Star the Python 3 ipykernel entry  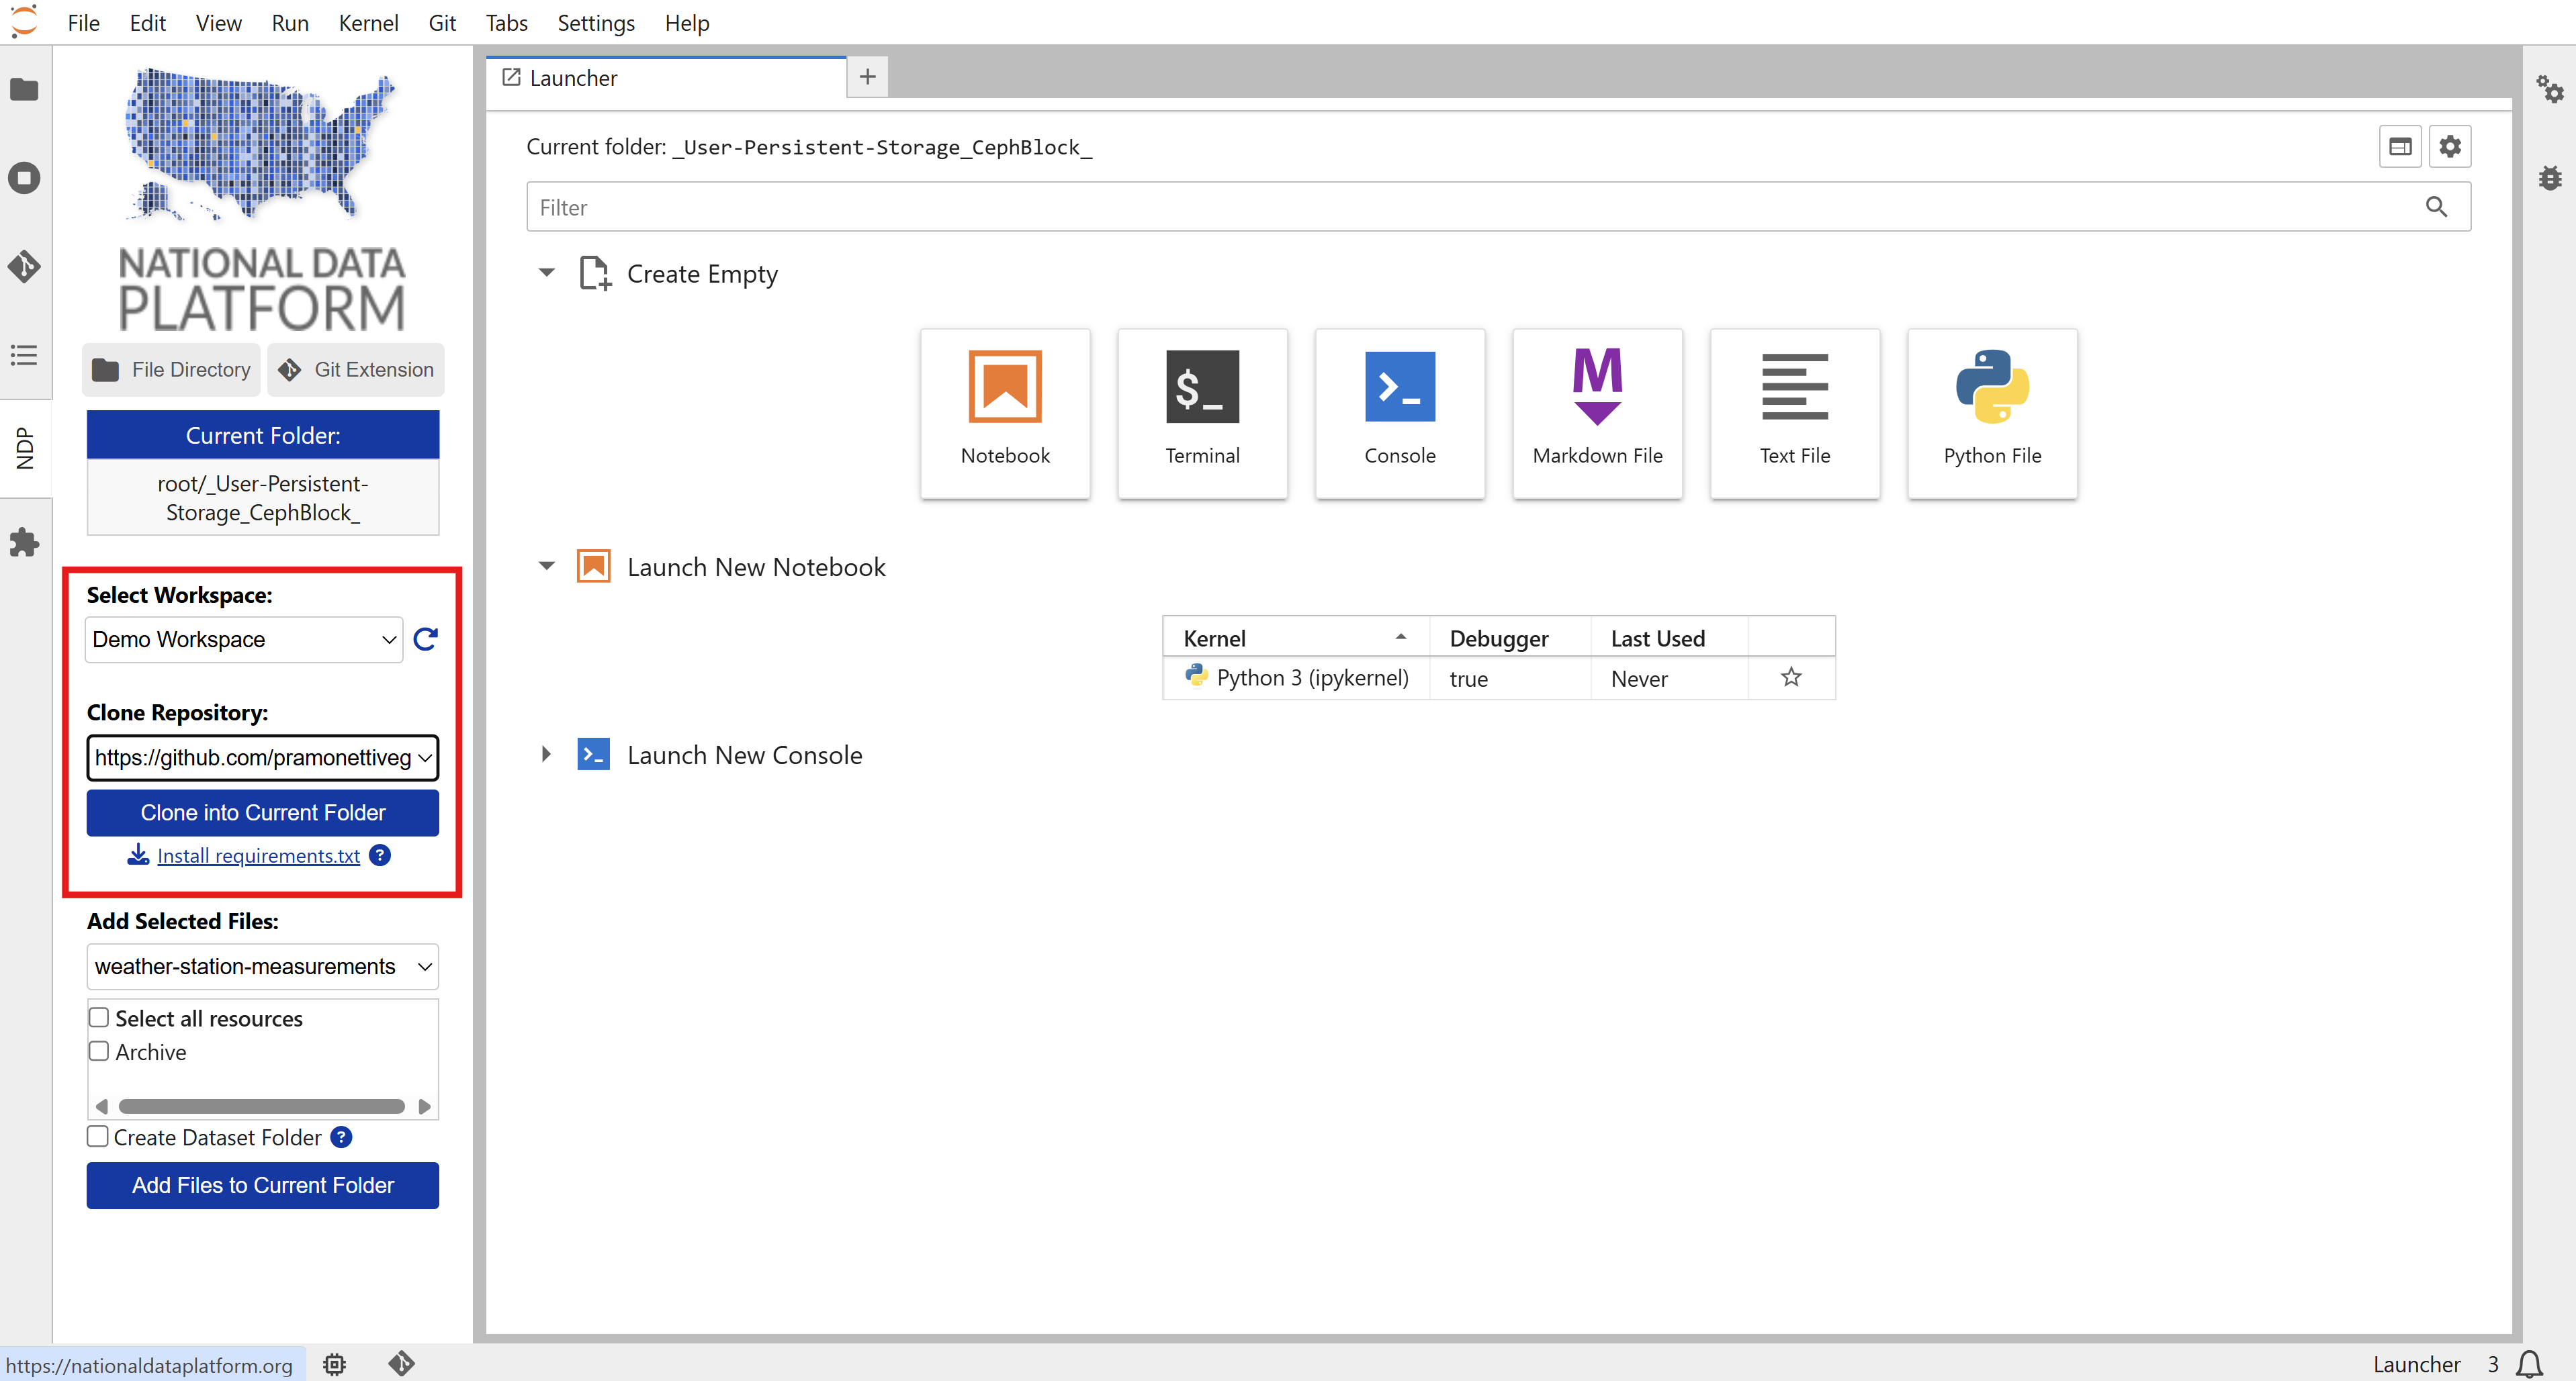point(1791,677)
